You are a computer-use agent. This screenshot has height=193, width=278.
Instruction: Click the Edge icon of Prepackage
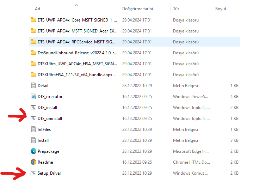pos(33,151)
